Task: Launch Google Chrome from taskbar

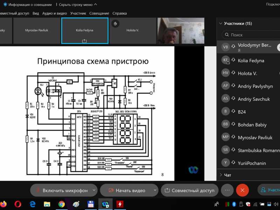Action: [x=62, y=204]
